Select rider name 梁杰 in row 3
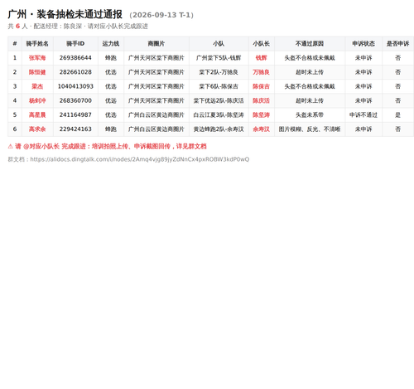This screenshot has width=414, height=389. click(x=37, y=86)
